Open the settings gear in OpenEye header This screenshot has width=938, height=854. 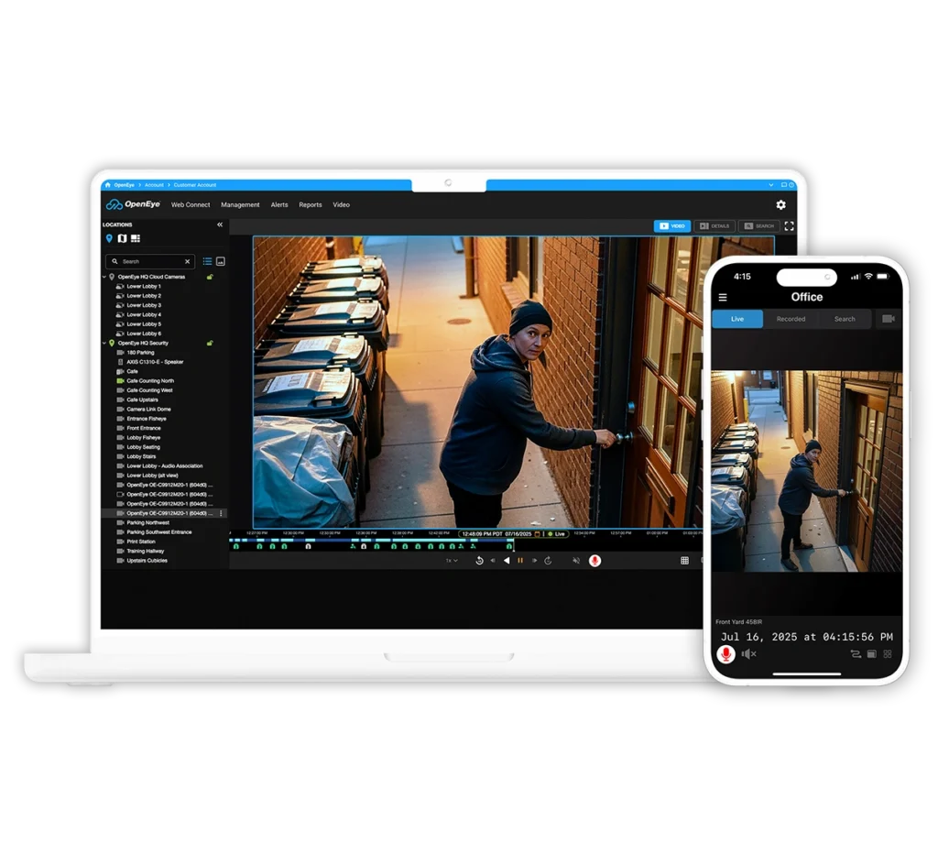tap(780, 205)
